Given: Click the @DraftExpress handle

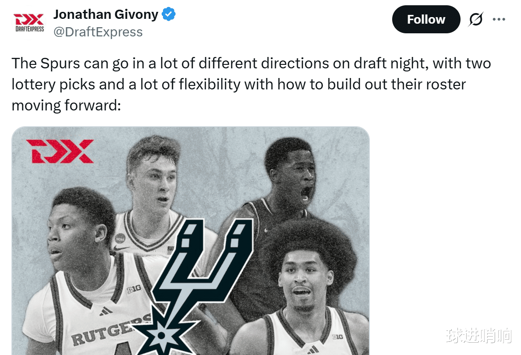Looking at the screenshot, I should (98, 32).
